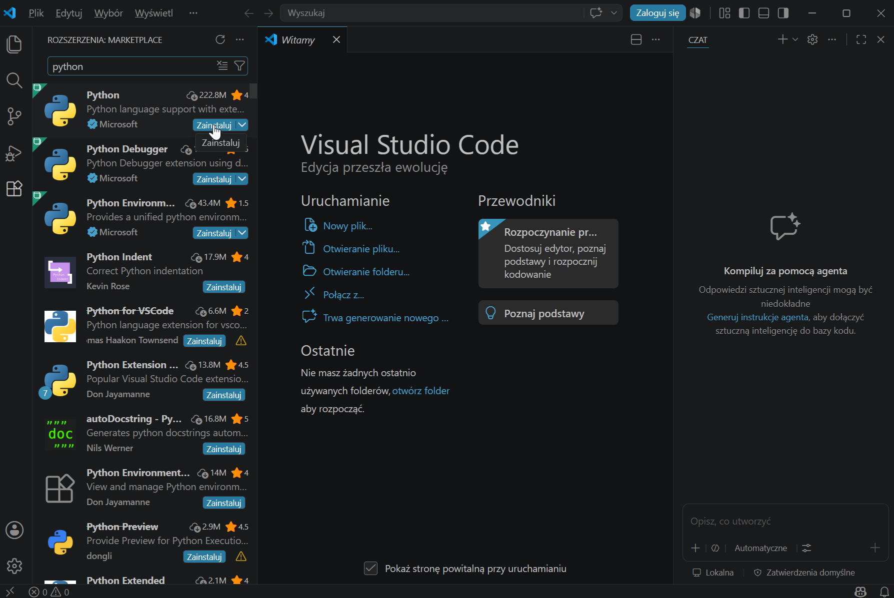Expand Python Environments install dropdown
894x598 pixels.
point(242,233)
